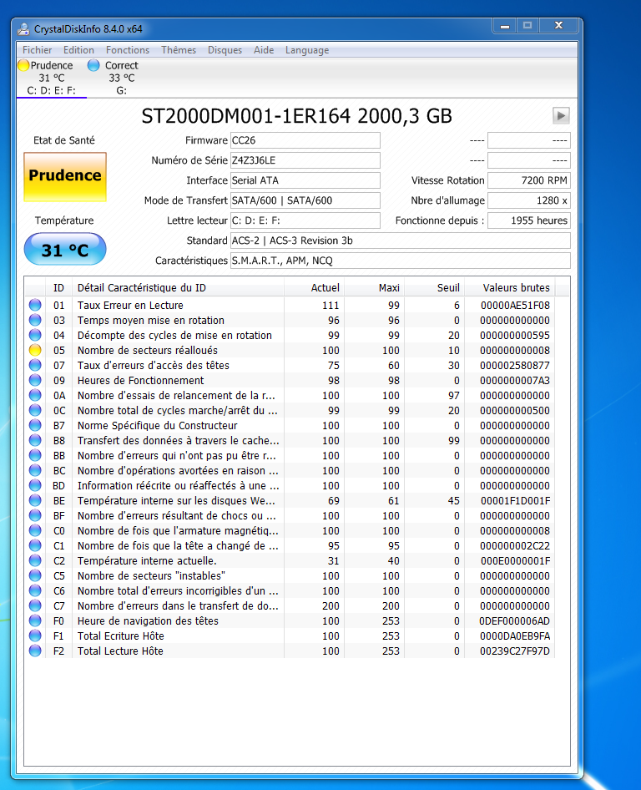Click status circle for row ID BD

click(x=35, y=486)
